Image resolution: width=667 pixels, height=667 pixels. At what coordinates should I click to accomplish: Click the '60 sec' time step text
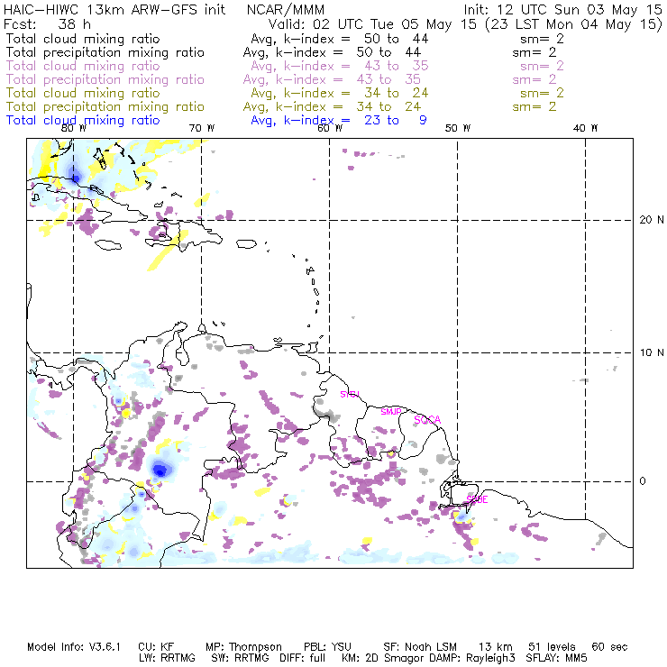click(609, 647)
